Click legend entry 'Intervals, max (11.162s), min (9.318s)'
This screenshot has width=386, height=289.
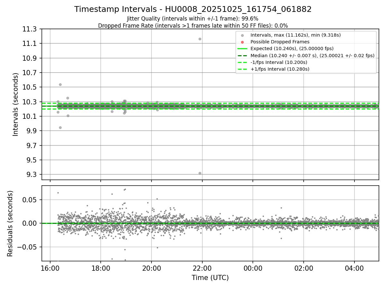(x=296, y=35)
